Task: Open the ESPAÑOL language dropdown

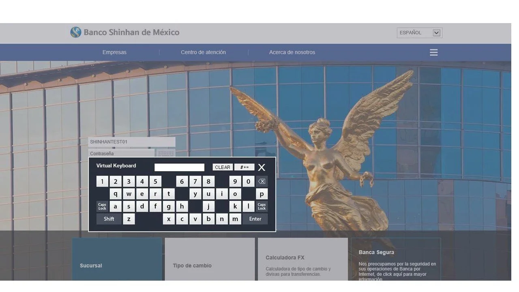Action: tap(420, 33)
